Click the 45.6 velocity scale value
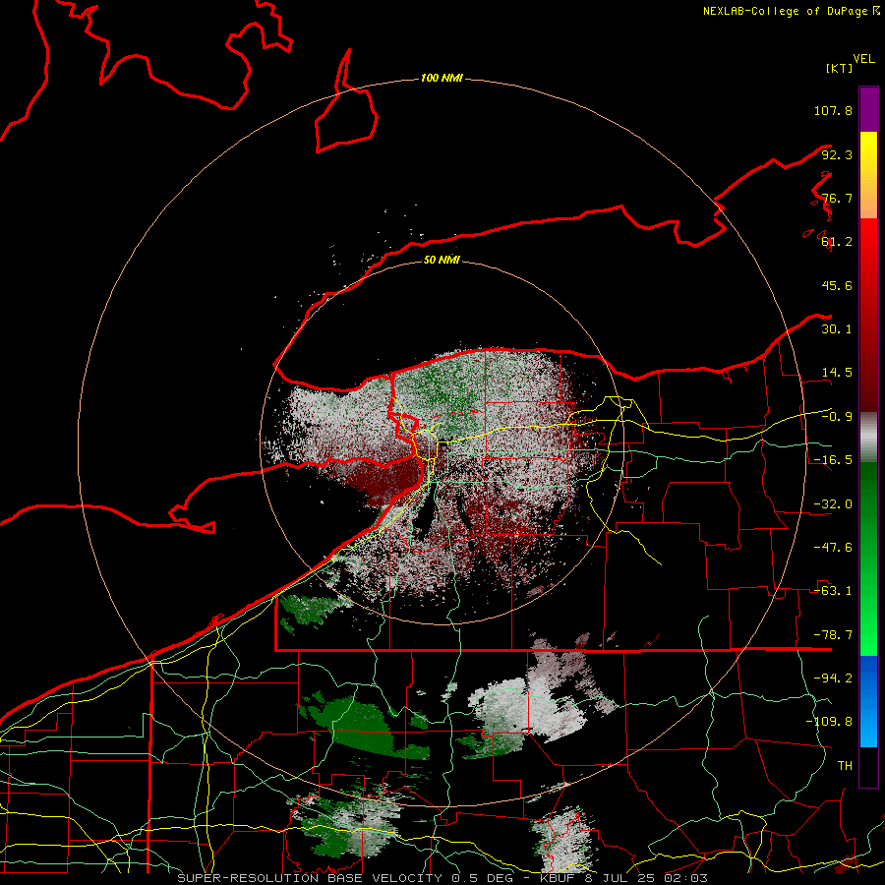 (837, 285)
